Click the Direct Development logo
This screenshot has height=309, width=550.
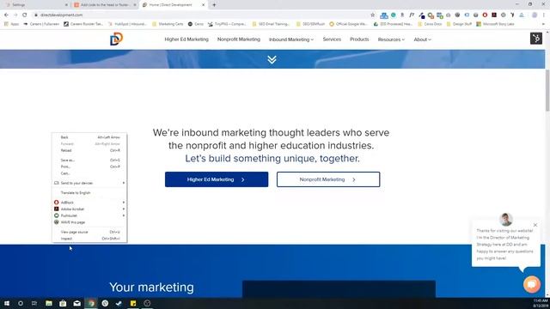(x=117, y=39)
